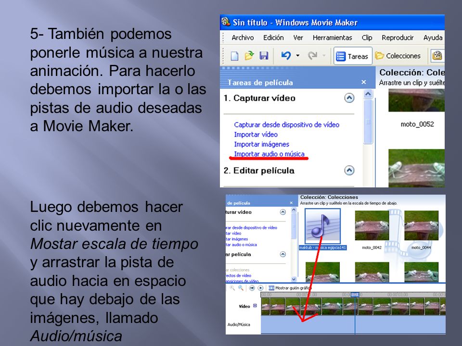Click the full 'Importar vídeo' link
The image size is (462, 346).
[256, 135]
